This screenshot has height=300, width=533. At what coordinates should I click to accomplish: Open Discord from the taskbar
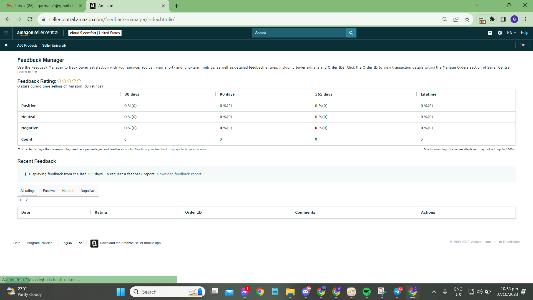pyautogui.click(x=306, y=292)
